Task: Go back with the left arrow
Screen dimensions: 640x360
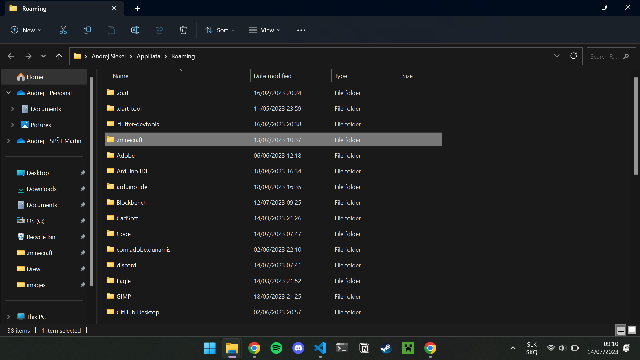Action: click(11, 56)
